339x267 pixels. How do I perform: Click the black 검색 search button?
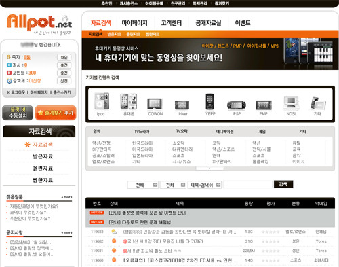coord(283,184)
